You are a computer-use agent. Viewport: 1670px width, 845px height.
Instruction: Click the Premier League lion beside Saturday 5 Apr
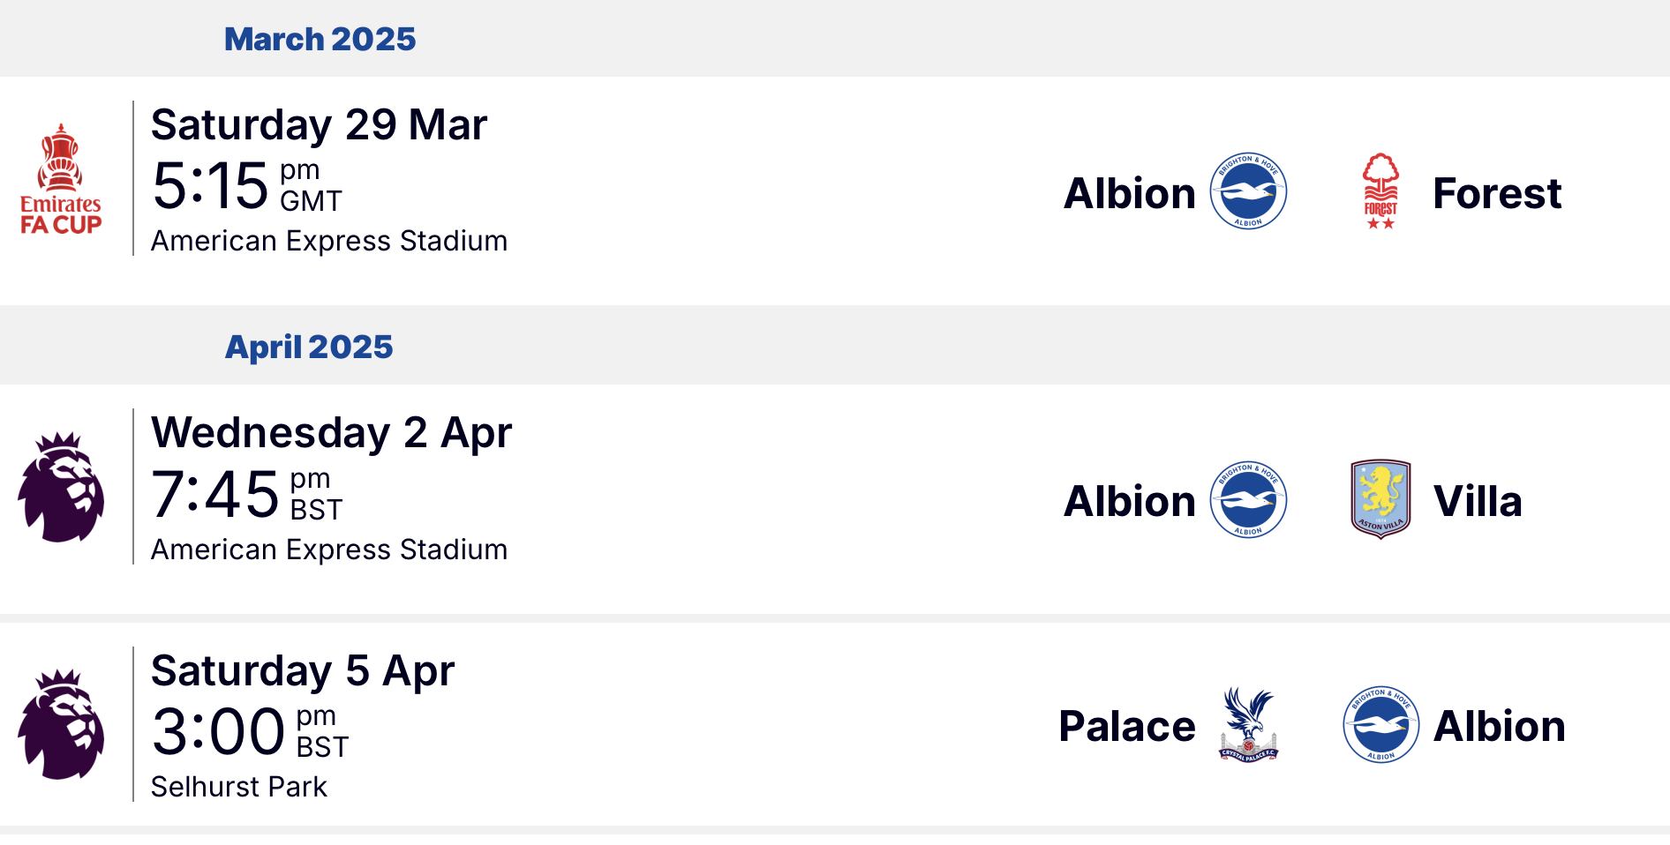61,724
